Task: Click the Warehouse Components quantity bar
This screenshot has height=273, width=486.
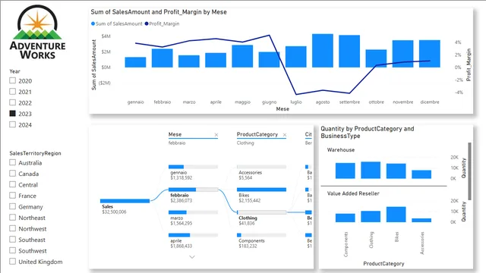Action: pyautogui.click(x=346, y=171)
